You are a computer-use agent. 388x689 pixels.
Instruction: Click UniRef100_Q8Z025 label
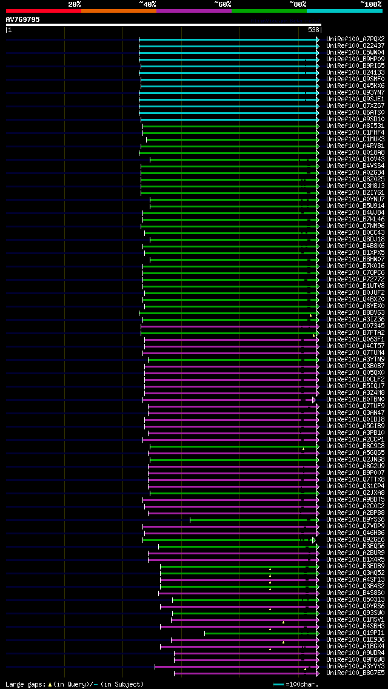(355, 180)
